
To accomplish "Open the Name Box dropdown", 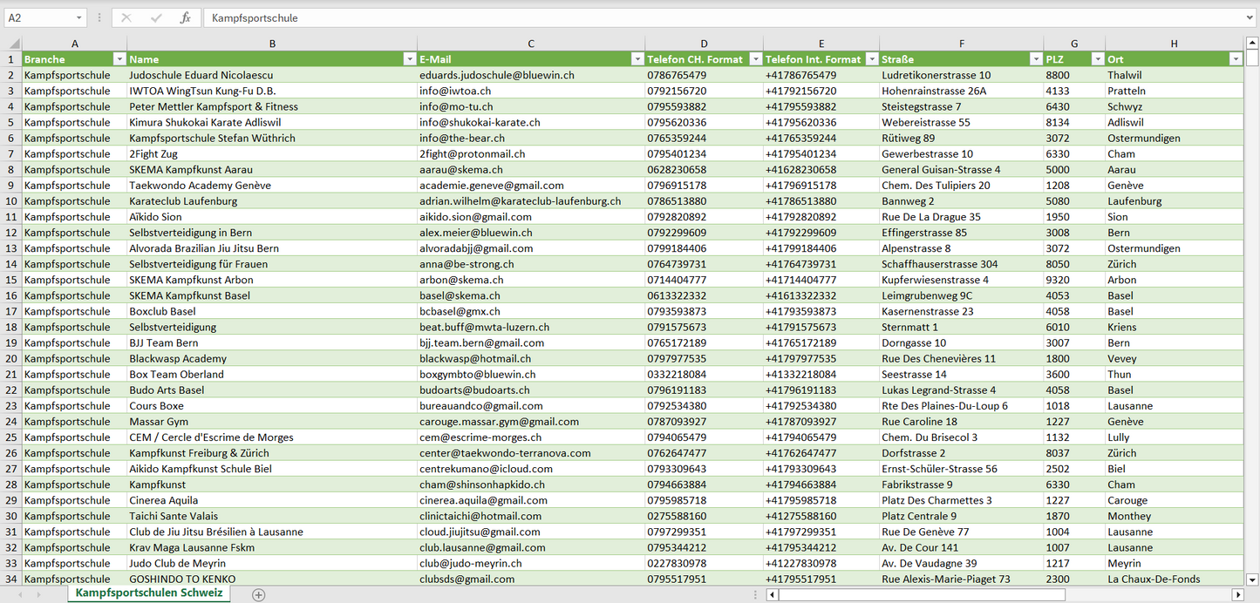I will [78, 17].
